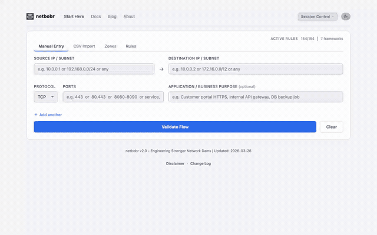The width and height of the screenshot is (377, 235).
Task: Open the Protocol TCP dropdown
Action: [46, 97]
